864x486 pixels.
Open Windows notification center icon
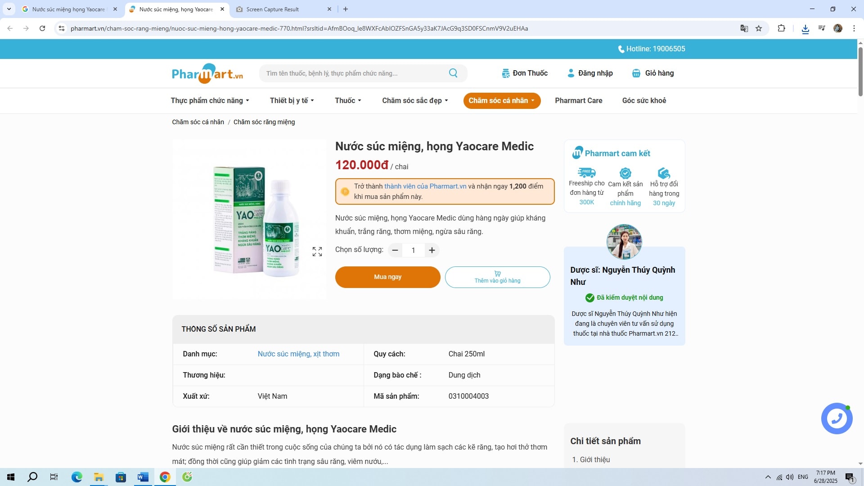pos(850,477)
